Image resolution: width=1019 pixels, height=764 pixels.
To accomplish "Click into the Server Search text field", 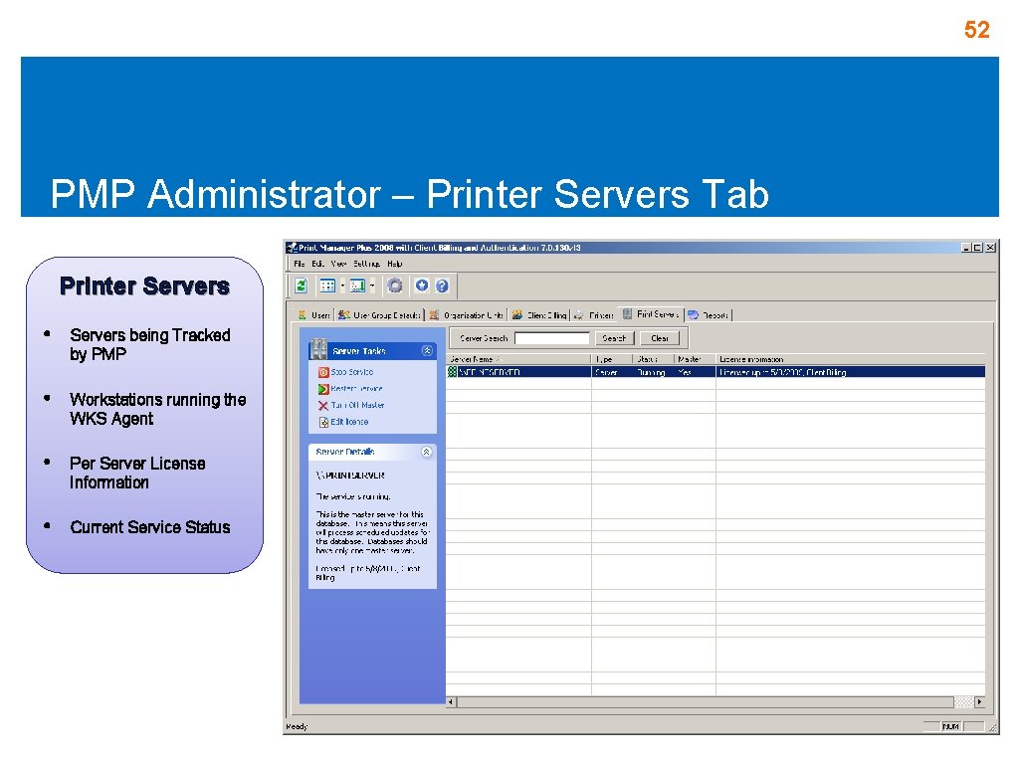I will point(551,338).
